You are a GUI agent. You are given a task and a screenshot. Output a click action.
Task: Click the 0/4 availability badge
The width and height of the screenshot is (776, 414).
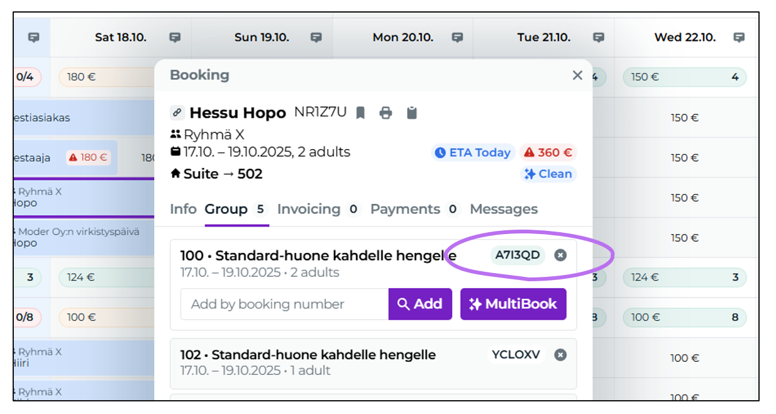tap(26, 77)
